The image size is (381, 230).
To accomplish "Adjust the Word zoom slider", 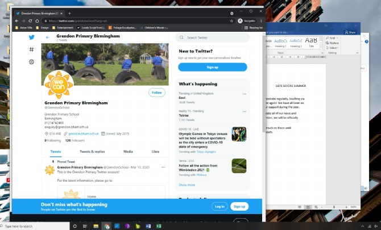I will coord(334,207).
